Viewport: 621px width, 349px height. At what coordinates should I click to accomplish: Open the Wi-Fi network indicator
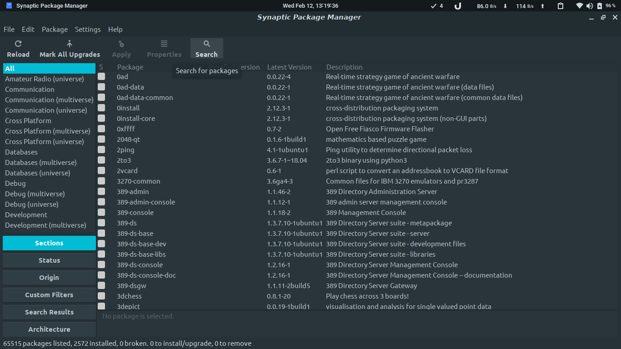[x=579, y=6]
